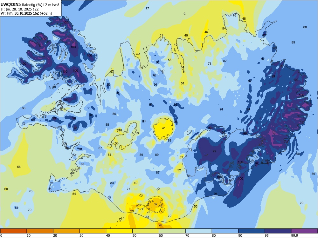
Task: Click the 'VT: Fim. 30.10.2025 16Z (+52 h)' line
Action: click(26, 13)
